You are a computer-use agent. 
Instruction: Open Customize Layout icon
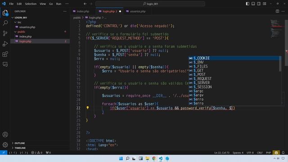tap(265, 4)
